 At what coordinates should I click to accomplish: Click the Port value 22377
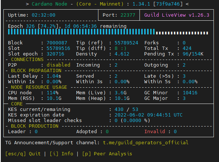coord(128,15)
